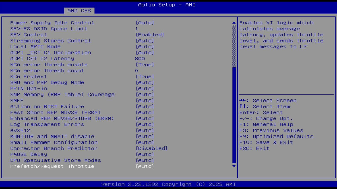Select the PPIN Opt-in setting
The image size is (337, 189).
point(28,88)
